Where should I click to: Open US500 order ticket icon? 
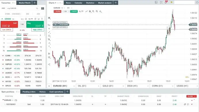point(35,19)
